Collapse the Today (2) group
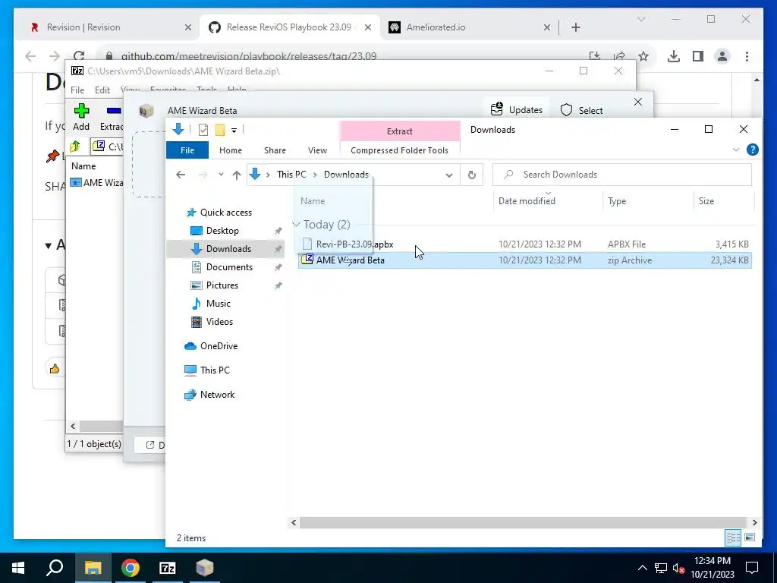Screen dimensions: 777x583 pos(297,225)
